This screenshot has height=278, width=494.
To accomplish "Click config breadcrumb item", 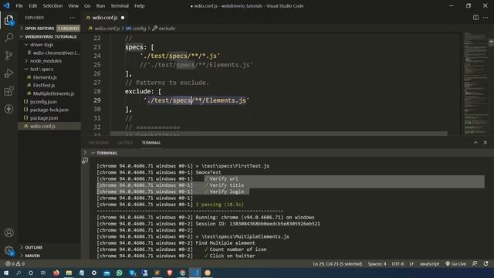I will coord(136,29).
